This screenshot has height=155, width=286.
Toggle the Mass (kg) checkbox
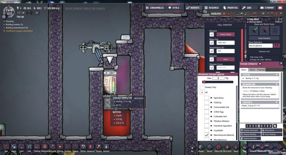(212, 43)
